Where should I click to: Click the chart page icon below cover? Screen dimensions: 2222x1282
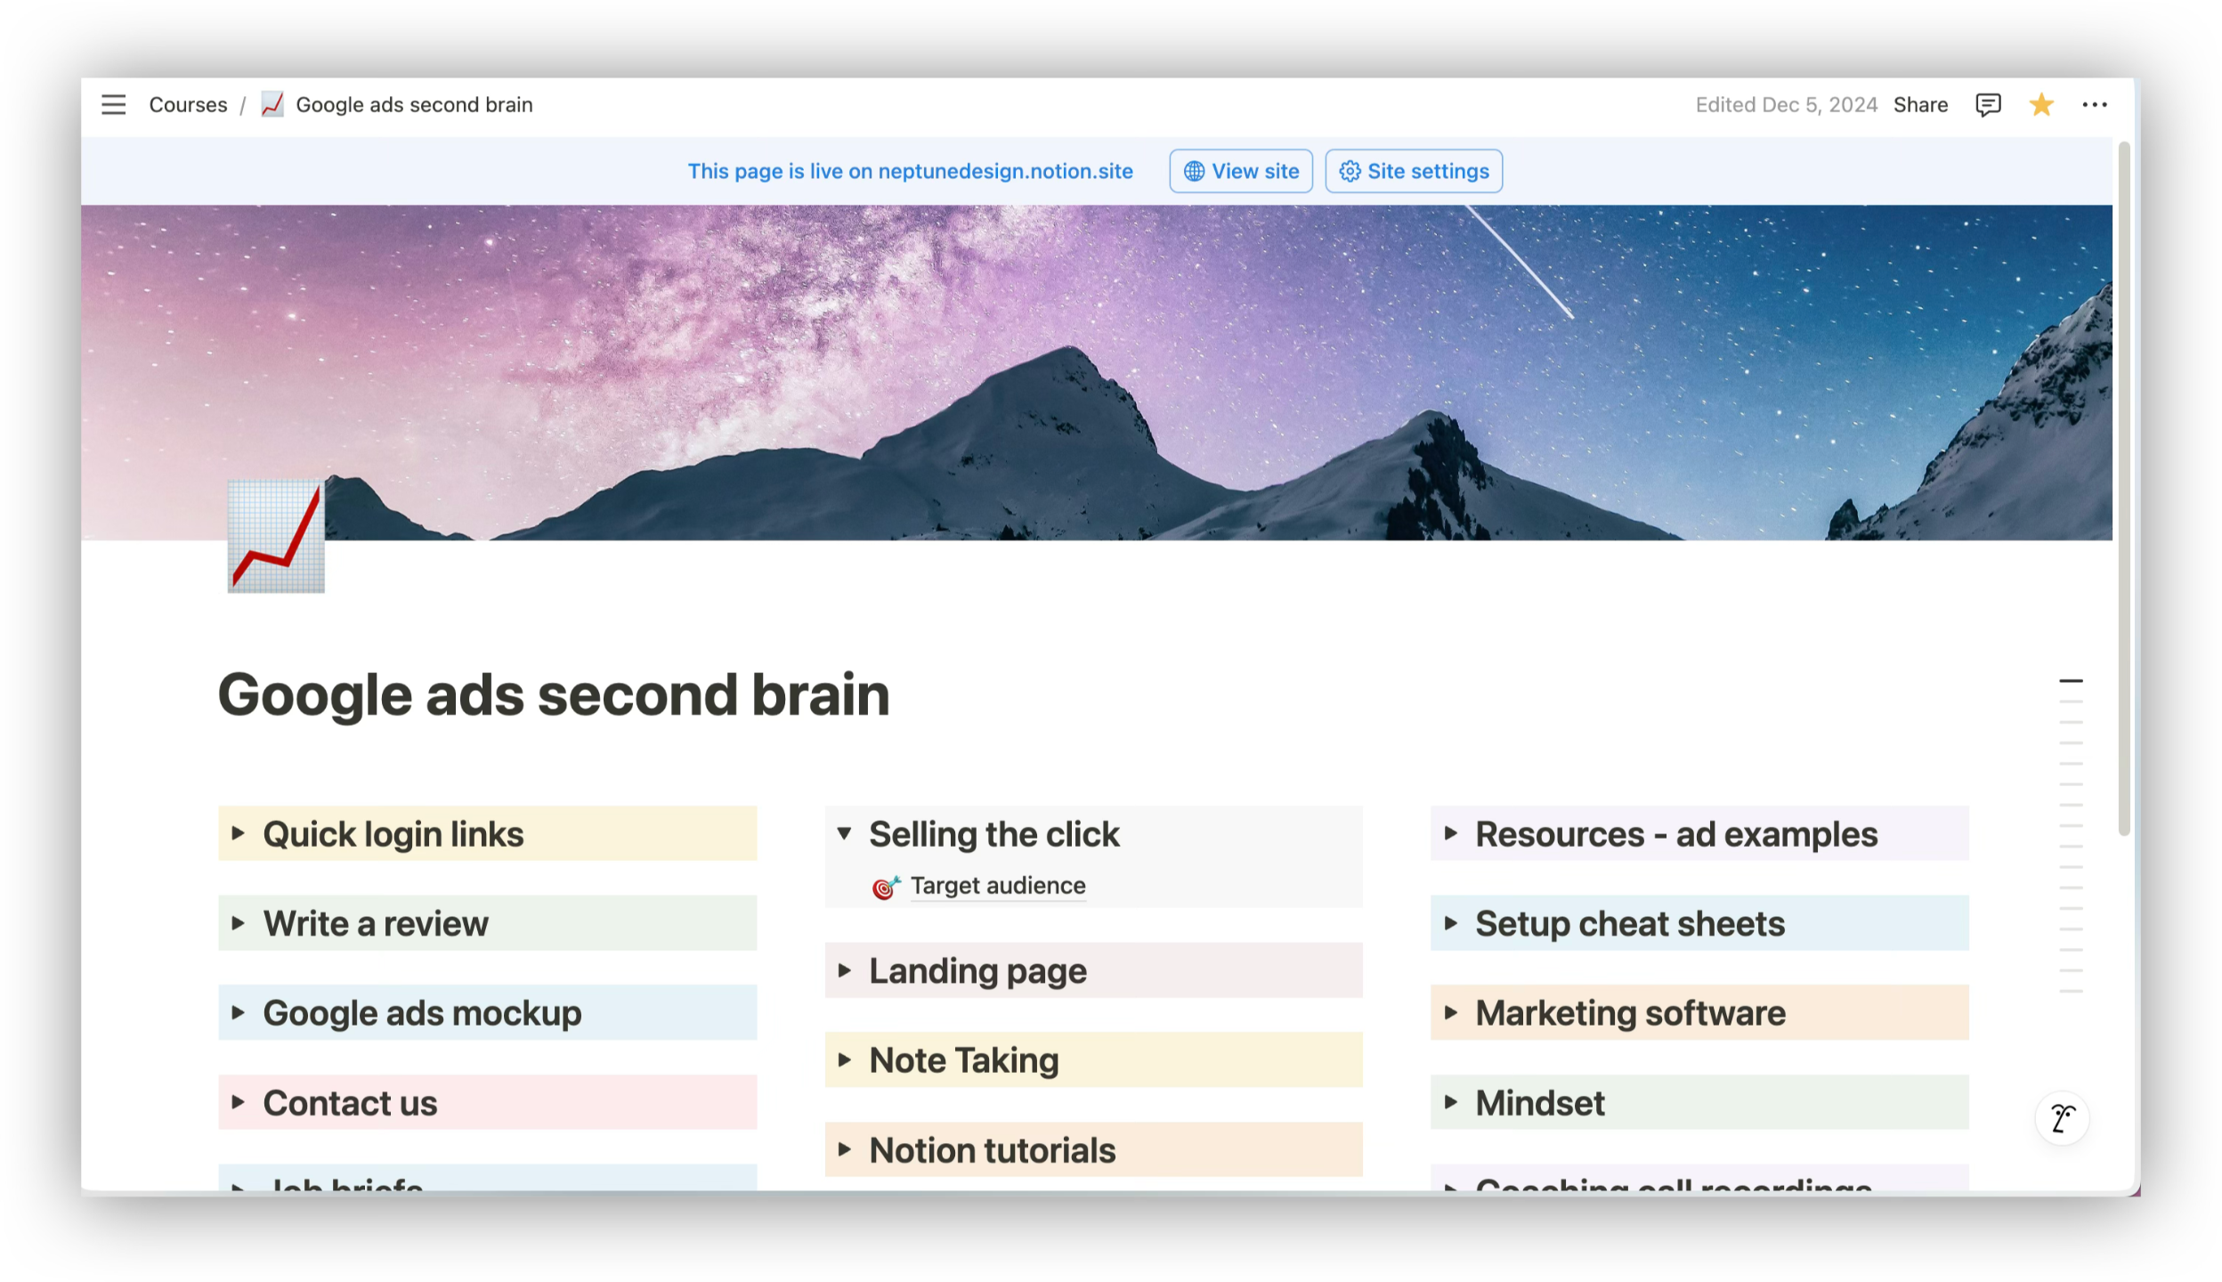coord(276,537)
